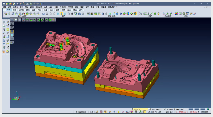Click the help question mark in the status bar
The height and width of the screenshot is (117, 213).
(x=114, y=112)
